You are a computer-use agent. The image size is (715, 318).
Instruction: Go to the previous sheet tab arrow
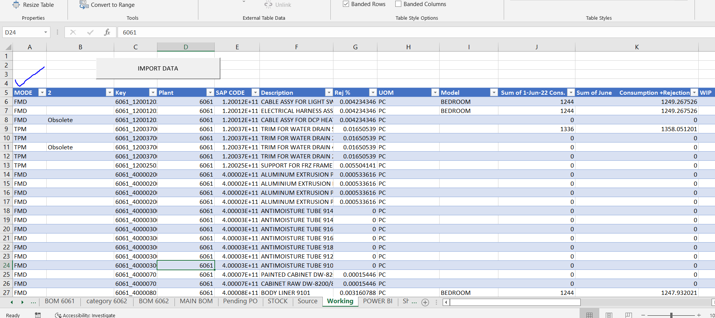click(12, 302)
